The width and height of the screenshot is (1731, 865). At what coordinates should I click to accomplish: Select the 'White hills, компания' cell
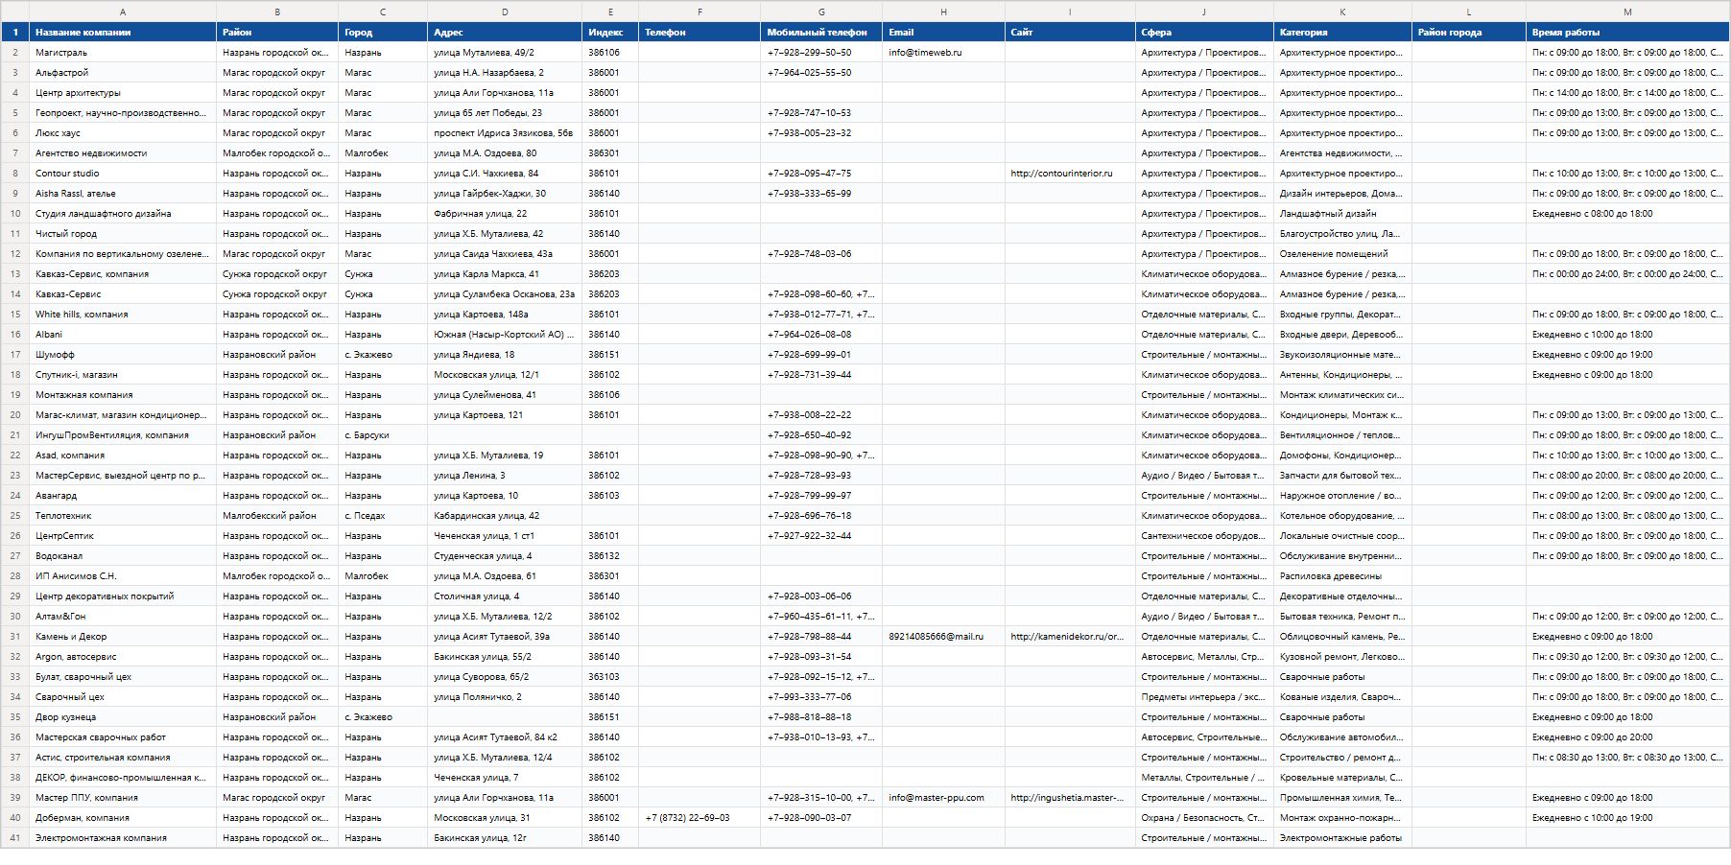pos(123,314)
